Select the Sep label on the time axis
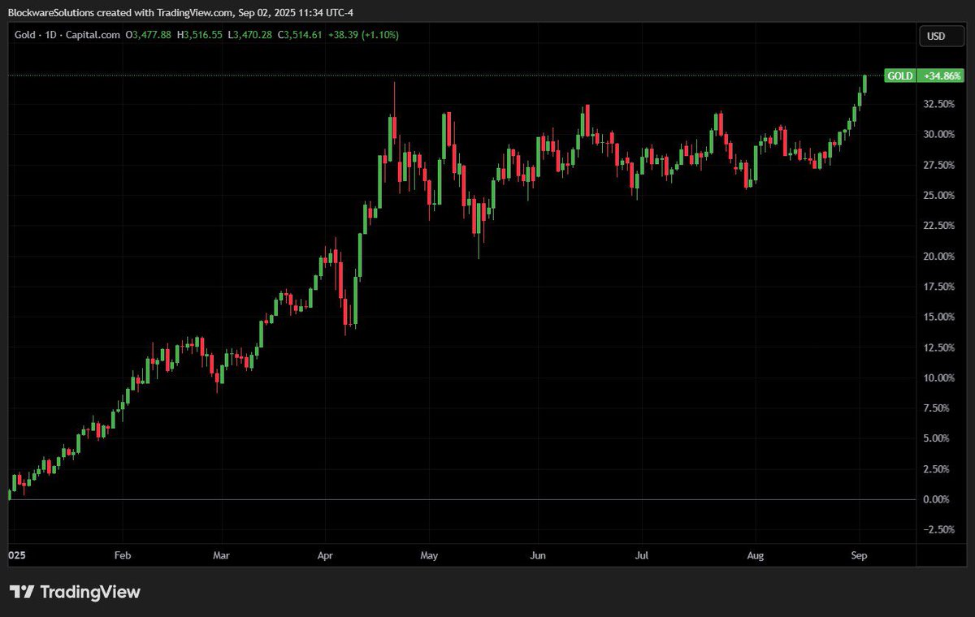 tap(860, 555)
